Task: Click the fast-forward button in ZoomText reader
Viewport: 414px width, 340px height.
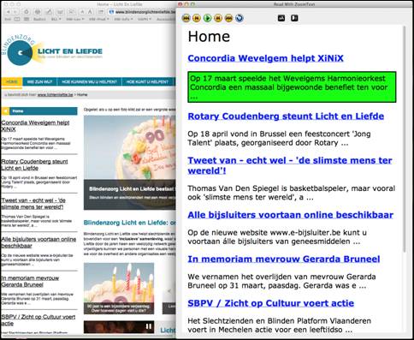Action: (228, 18)
